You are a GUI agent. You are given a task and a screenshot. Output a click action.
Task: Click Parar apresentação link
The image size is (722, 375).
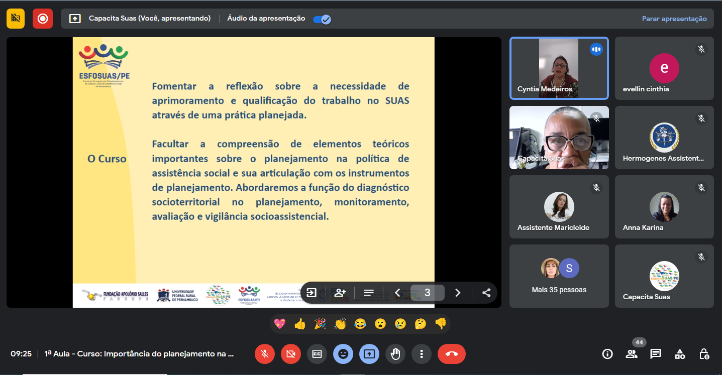[674, 19]
